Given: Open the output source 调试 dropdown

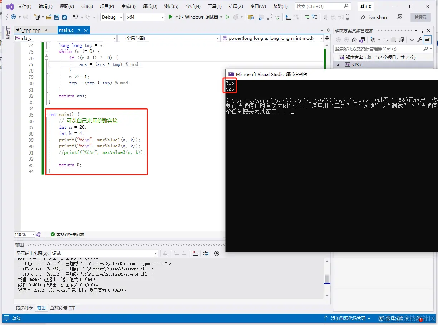Looking at the screenshot, I should point(104,253).
